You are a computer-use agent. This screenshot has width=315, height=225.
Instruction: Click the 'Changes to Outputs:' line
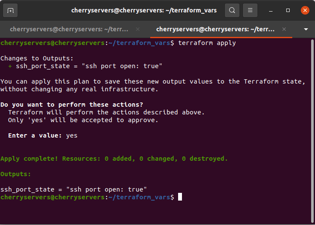coord(36,58)
